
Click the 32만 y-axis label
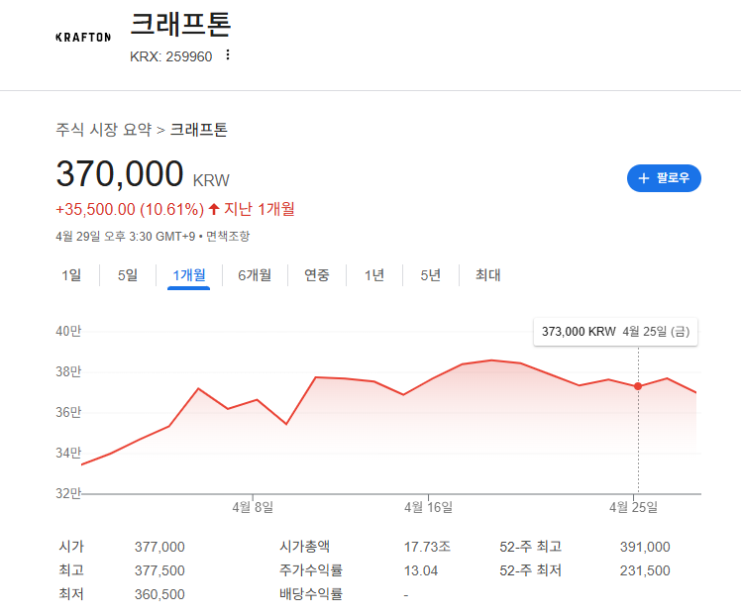click(x=68, y=493)
